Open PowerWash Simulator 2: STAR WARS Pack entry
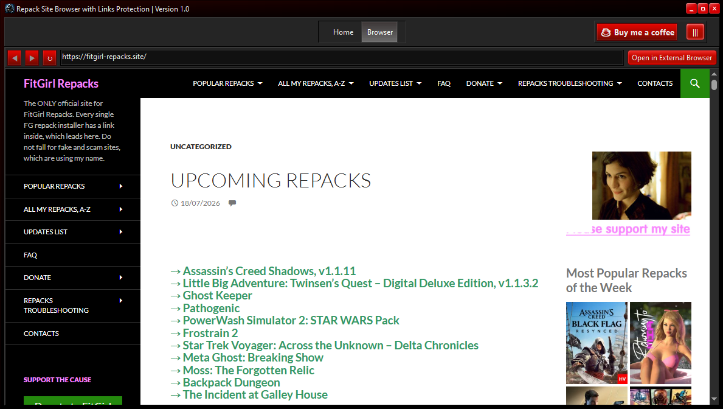The image size is (723, 409). [291, 320]
